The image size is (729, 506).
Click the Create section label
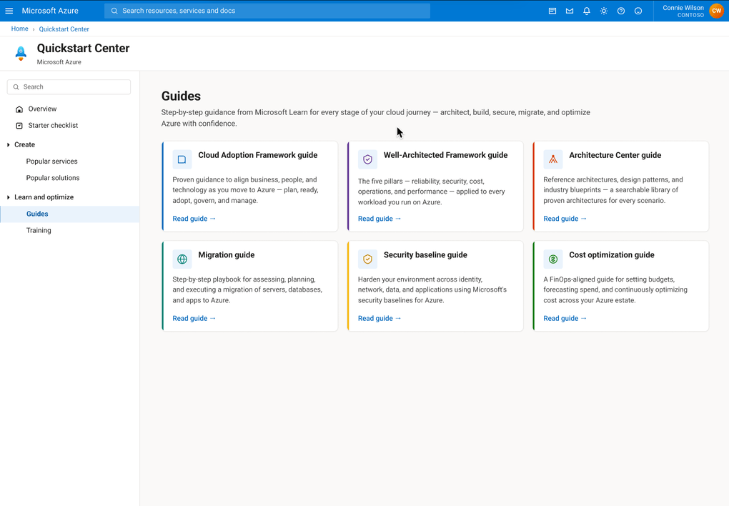pos(24,144)
